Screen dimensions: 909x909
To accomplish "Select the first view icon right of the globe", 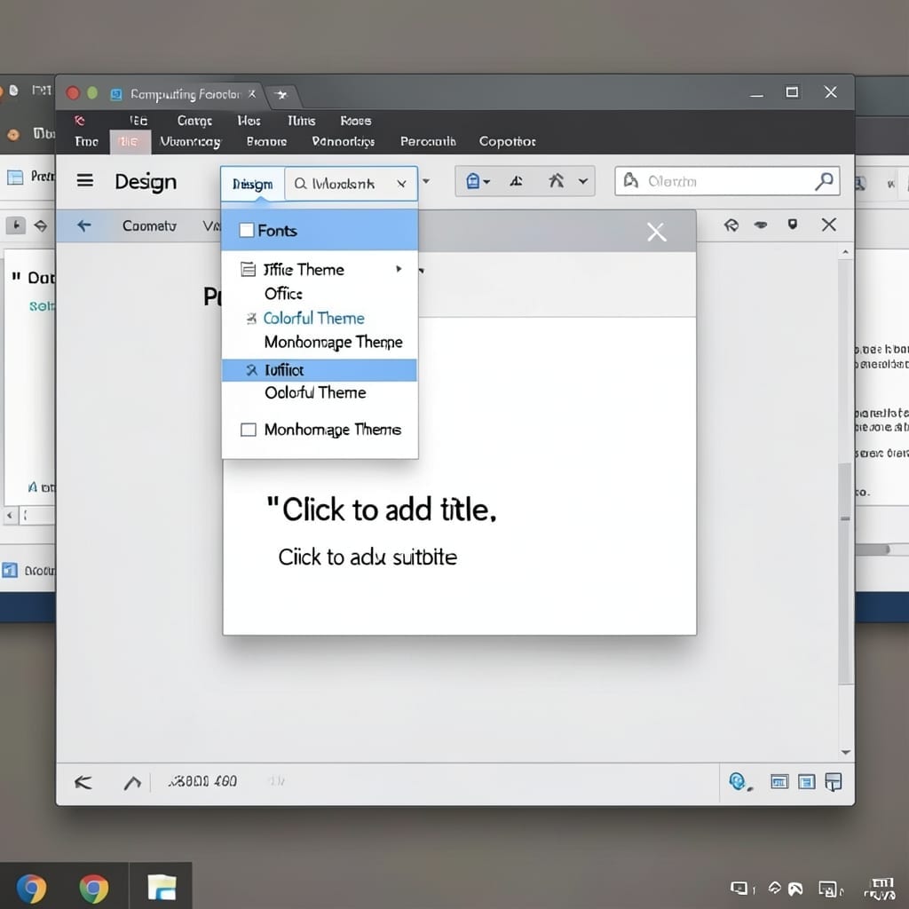I will coord(779,782).
